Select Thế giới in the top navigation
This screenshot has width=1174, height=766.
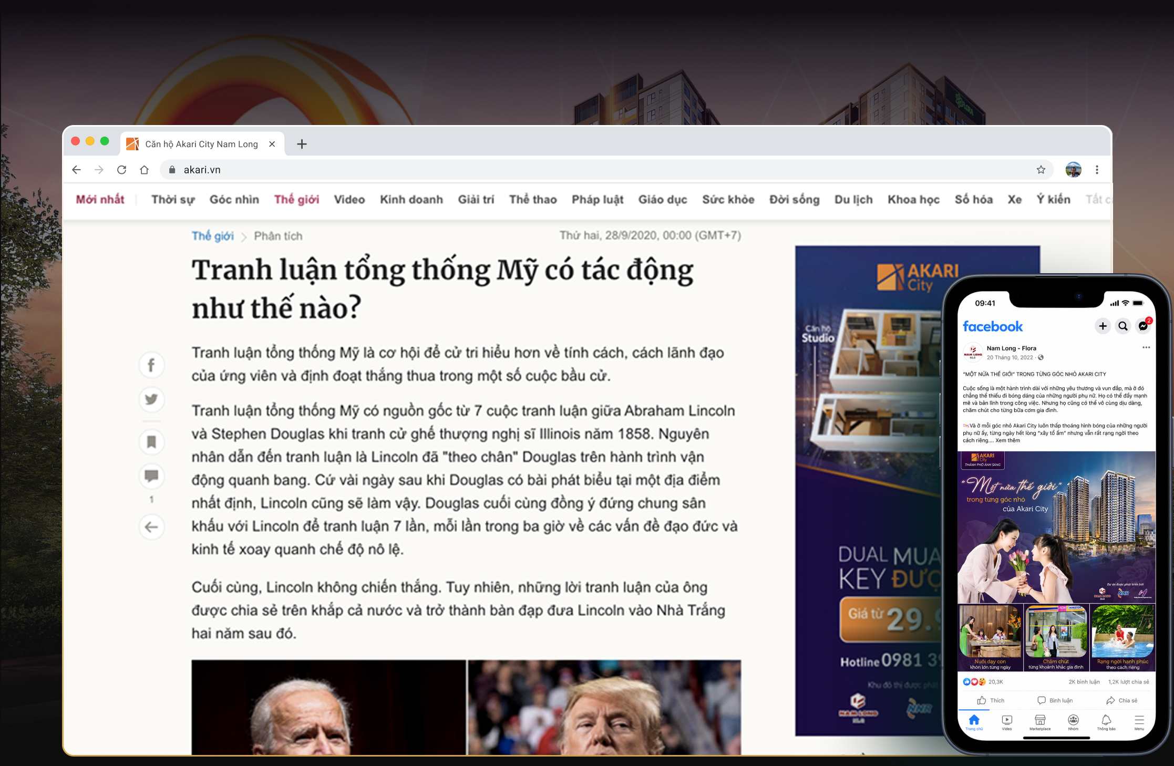click(x=296, y=200)
